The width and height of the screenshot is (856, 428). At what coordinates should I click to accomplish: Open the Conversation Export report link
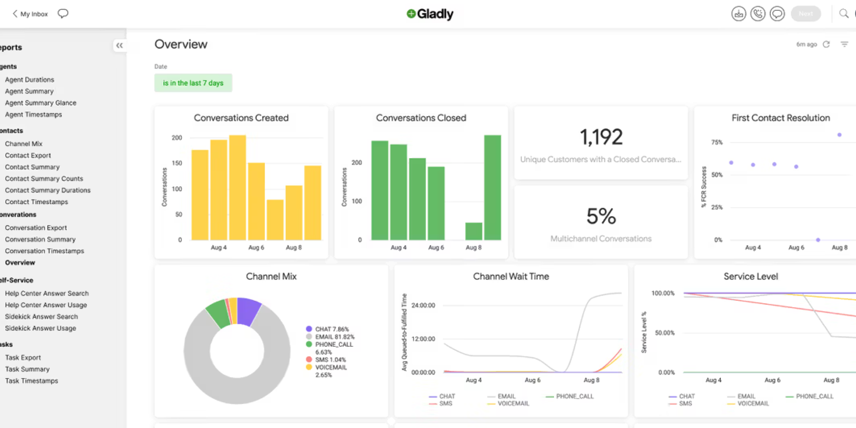(x=36, y=228)
